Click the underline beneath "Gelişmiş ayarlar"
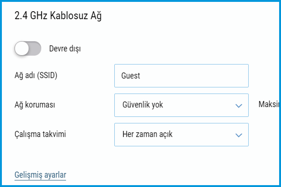Viewport: 281px width, 187px height. click(x=40, y=180)
